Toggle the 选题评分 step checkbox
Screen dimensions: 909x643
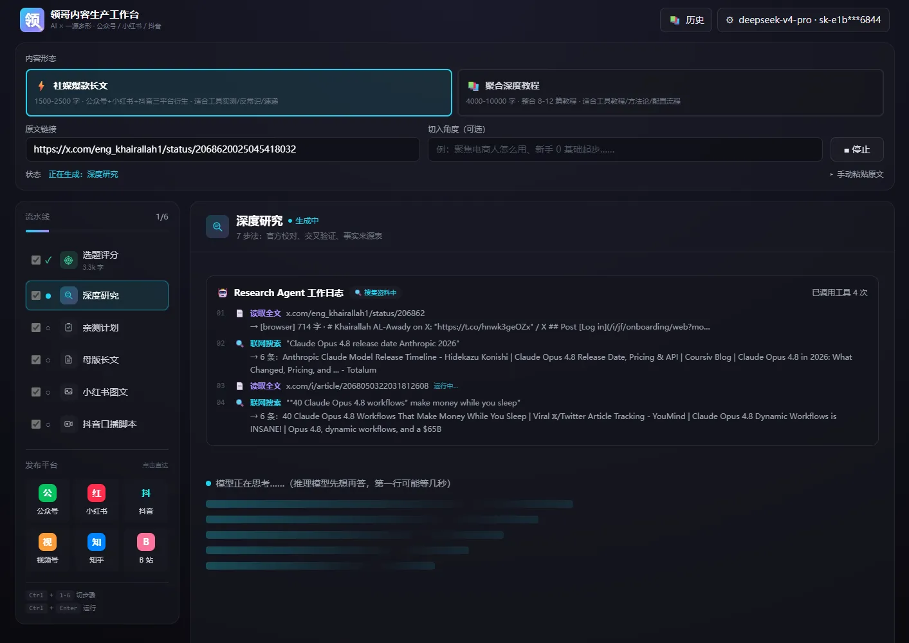tap(36, 260)
